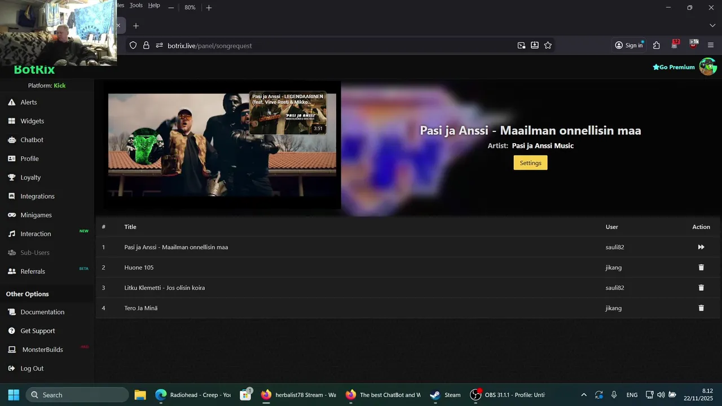Image resolution: width=722 pixels, height=406 pixels.
Task: Open the Windows Start menu
Action: point(14,395)
